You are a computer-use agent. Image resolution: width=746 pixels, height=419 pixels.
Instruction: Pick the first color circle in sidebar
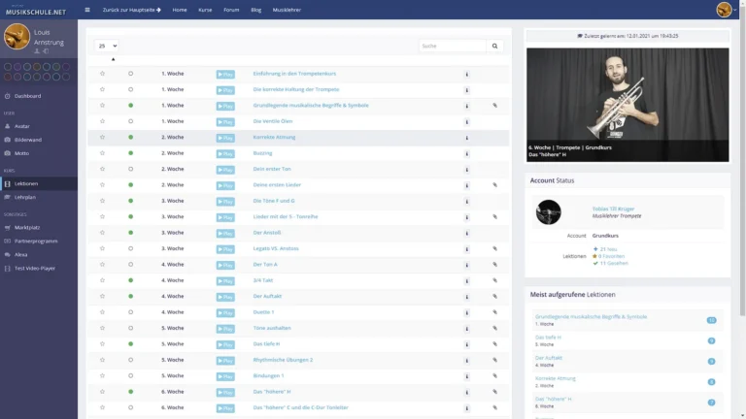pos(8,67)
